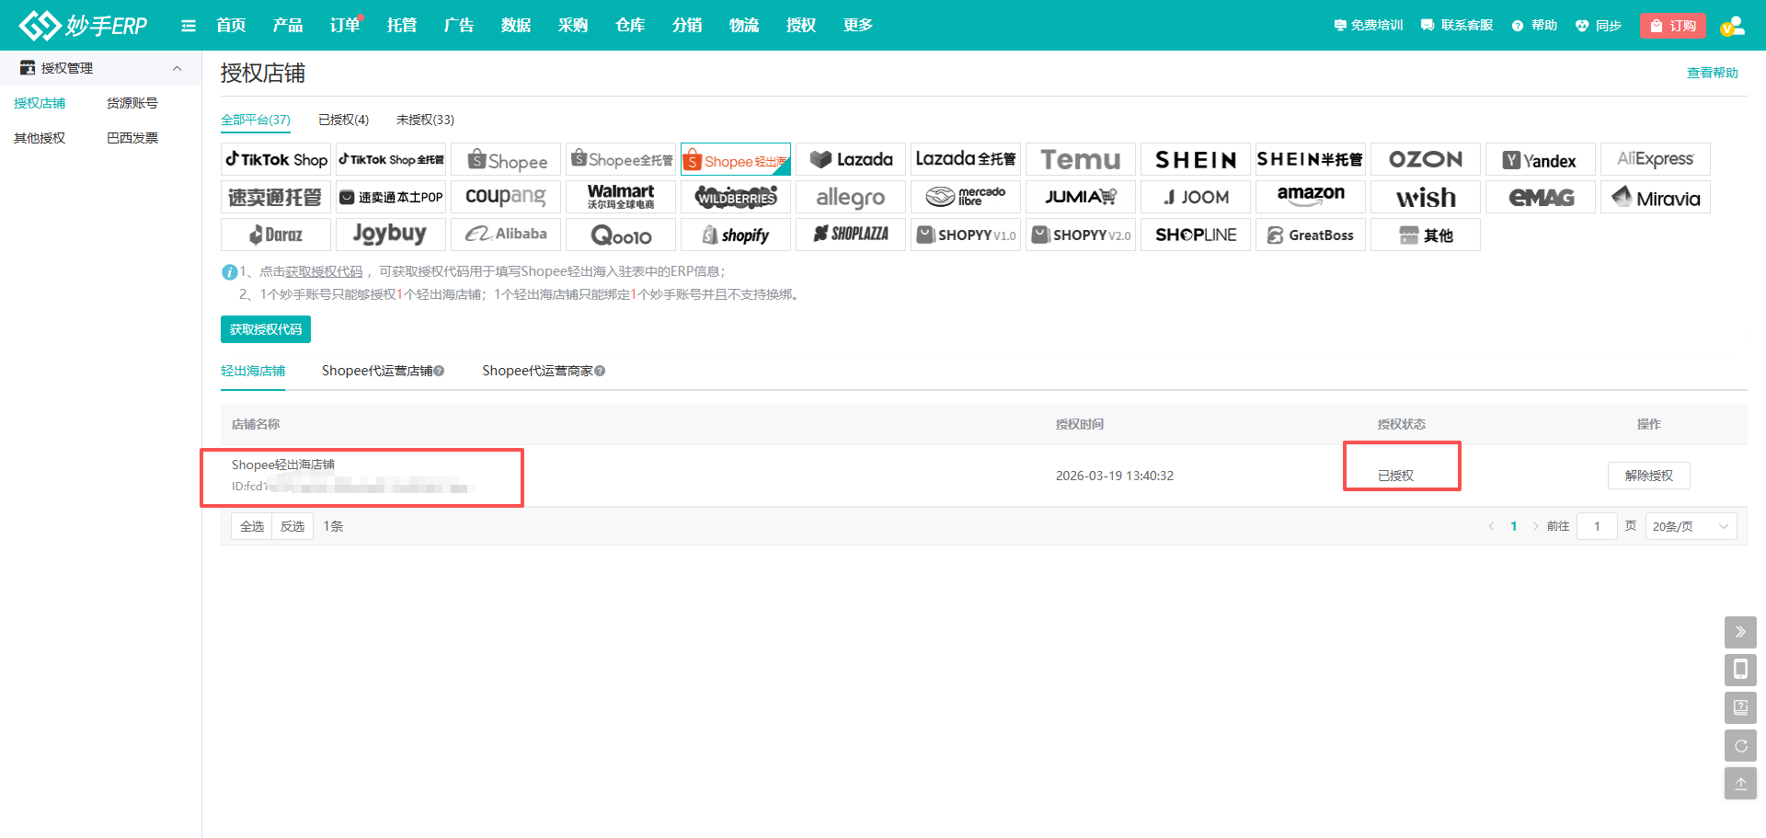Click the red 订购 button
The height and width of the screenshot is (838, 1766).
tap(1673, 26)
